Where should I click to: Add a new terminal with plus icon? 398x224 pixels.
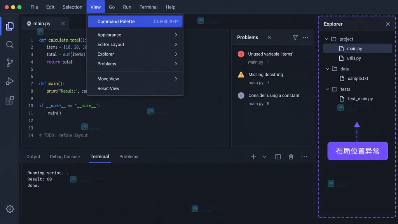coord(253,157)
